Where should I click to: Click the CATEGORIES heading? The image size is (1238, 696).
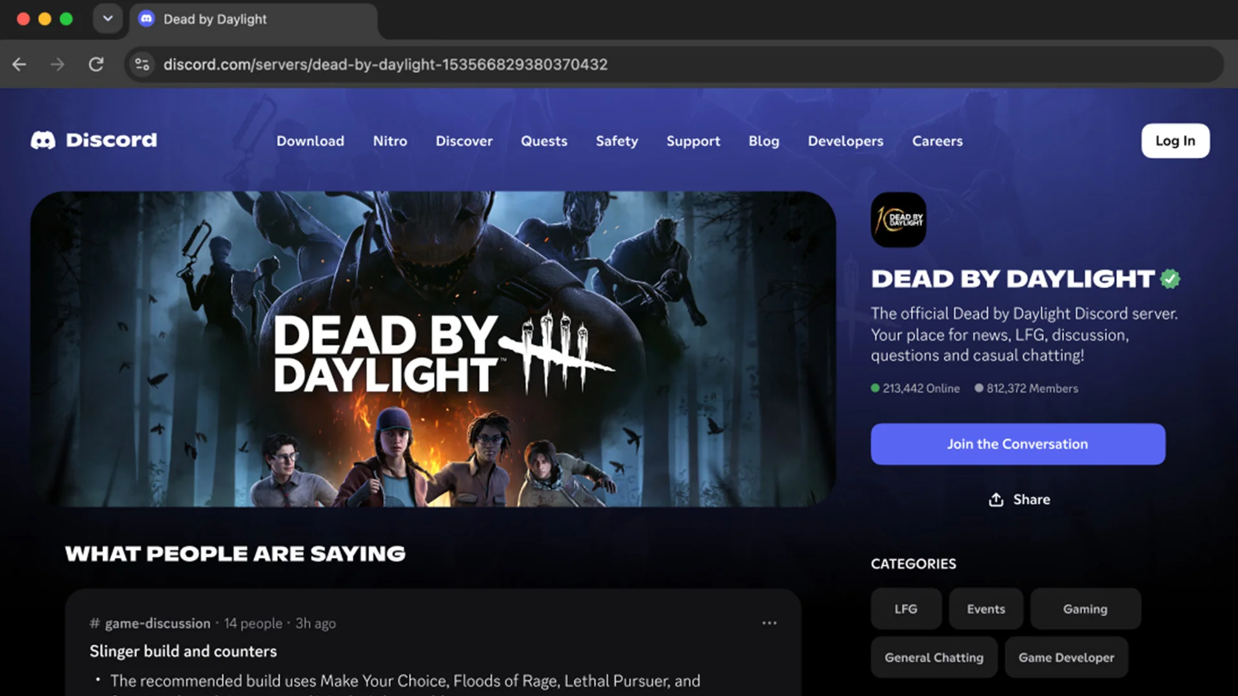(x=914, y=564)
